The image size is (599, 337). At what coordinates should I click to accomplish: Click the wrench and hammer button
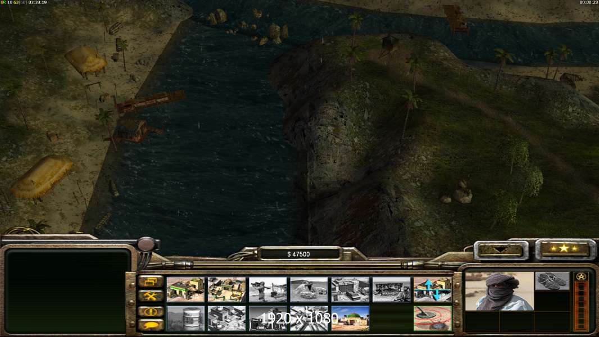click(x=151, y=296)
